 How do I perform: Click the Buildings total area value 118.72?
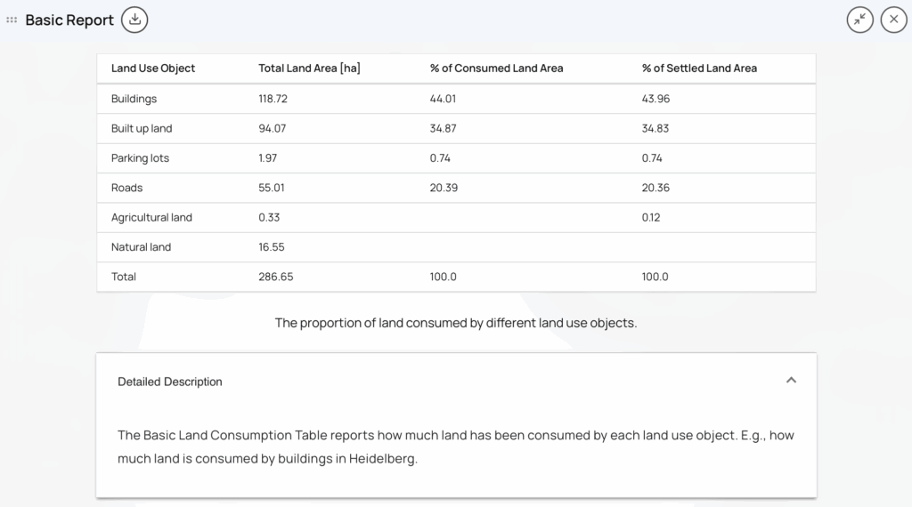(x=273, y=99)
